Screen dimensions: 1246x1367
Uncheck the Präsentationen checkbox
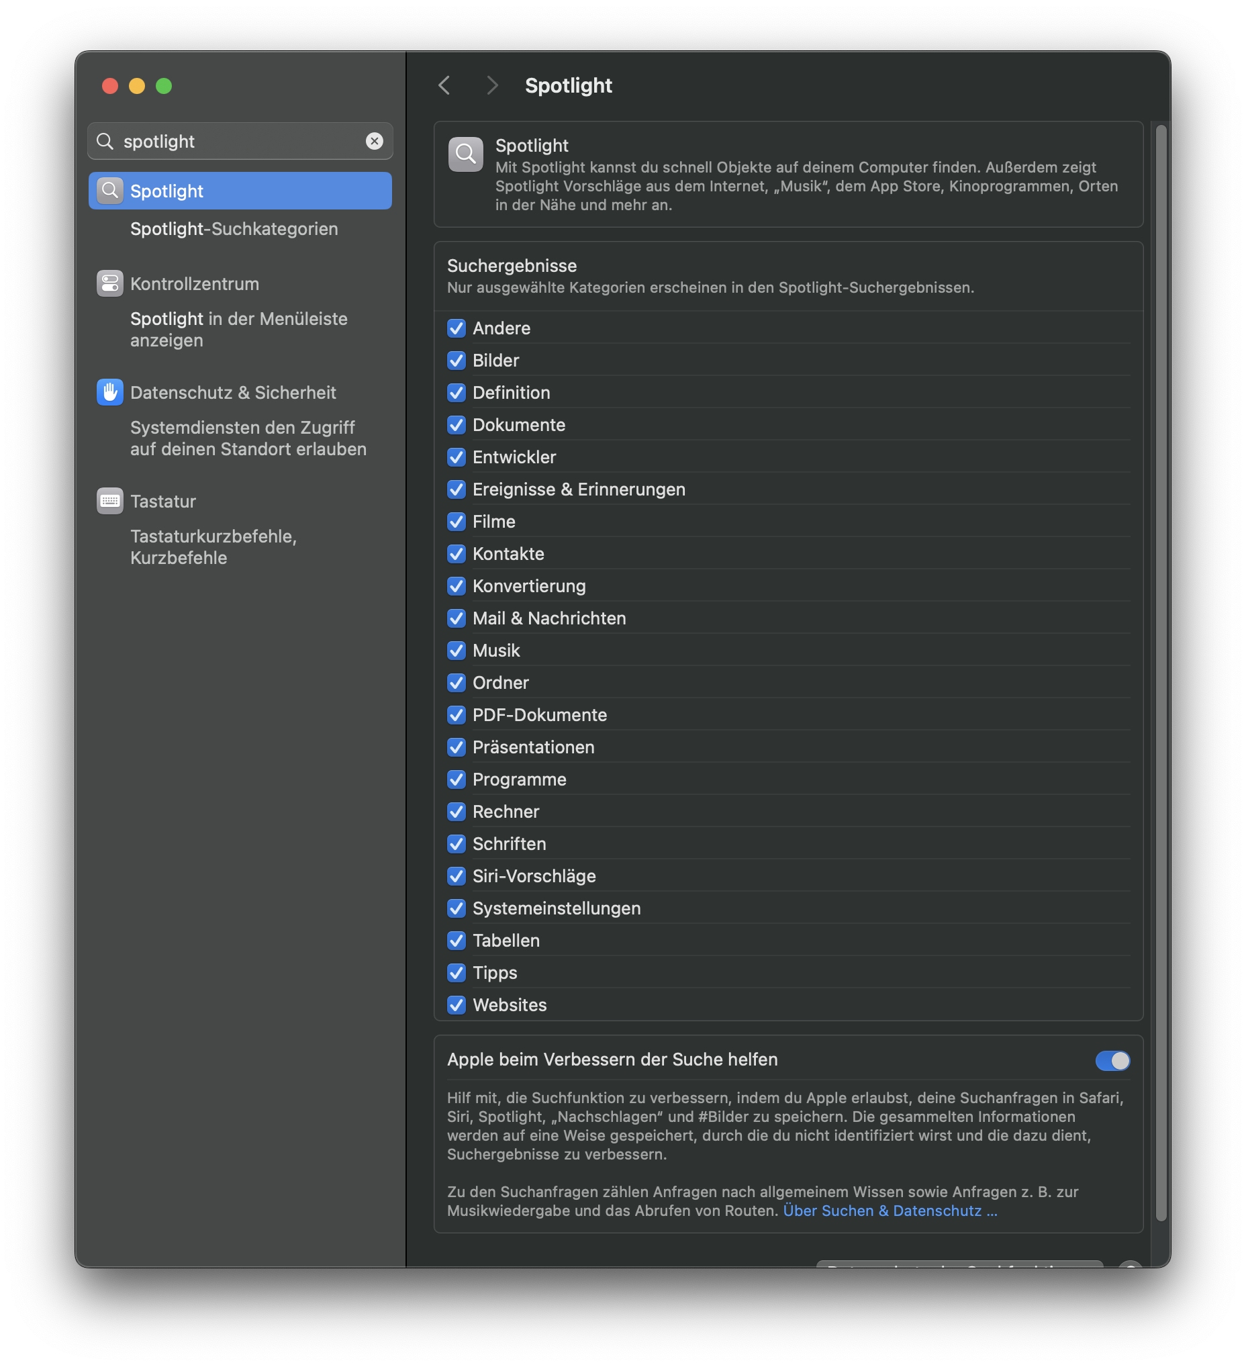[x=457, y=747]
